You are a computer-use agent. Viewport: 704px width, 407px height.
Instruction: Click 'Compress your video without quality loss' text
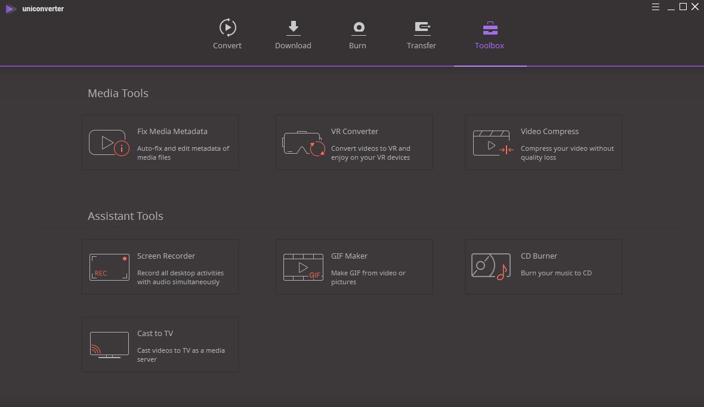tap(567, 153)
